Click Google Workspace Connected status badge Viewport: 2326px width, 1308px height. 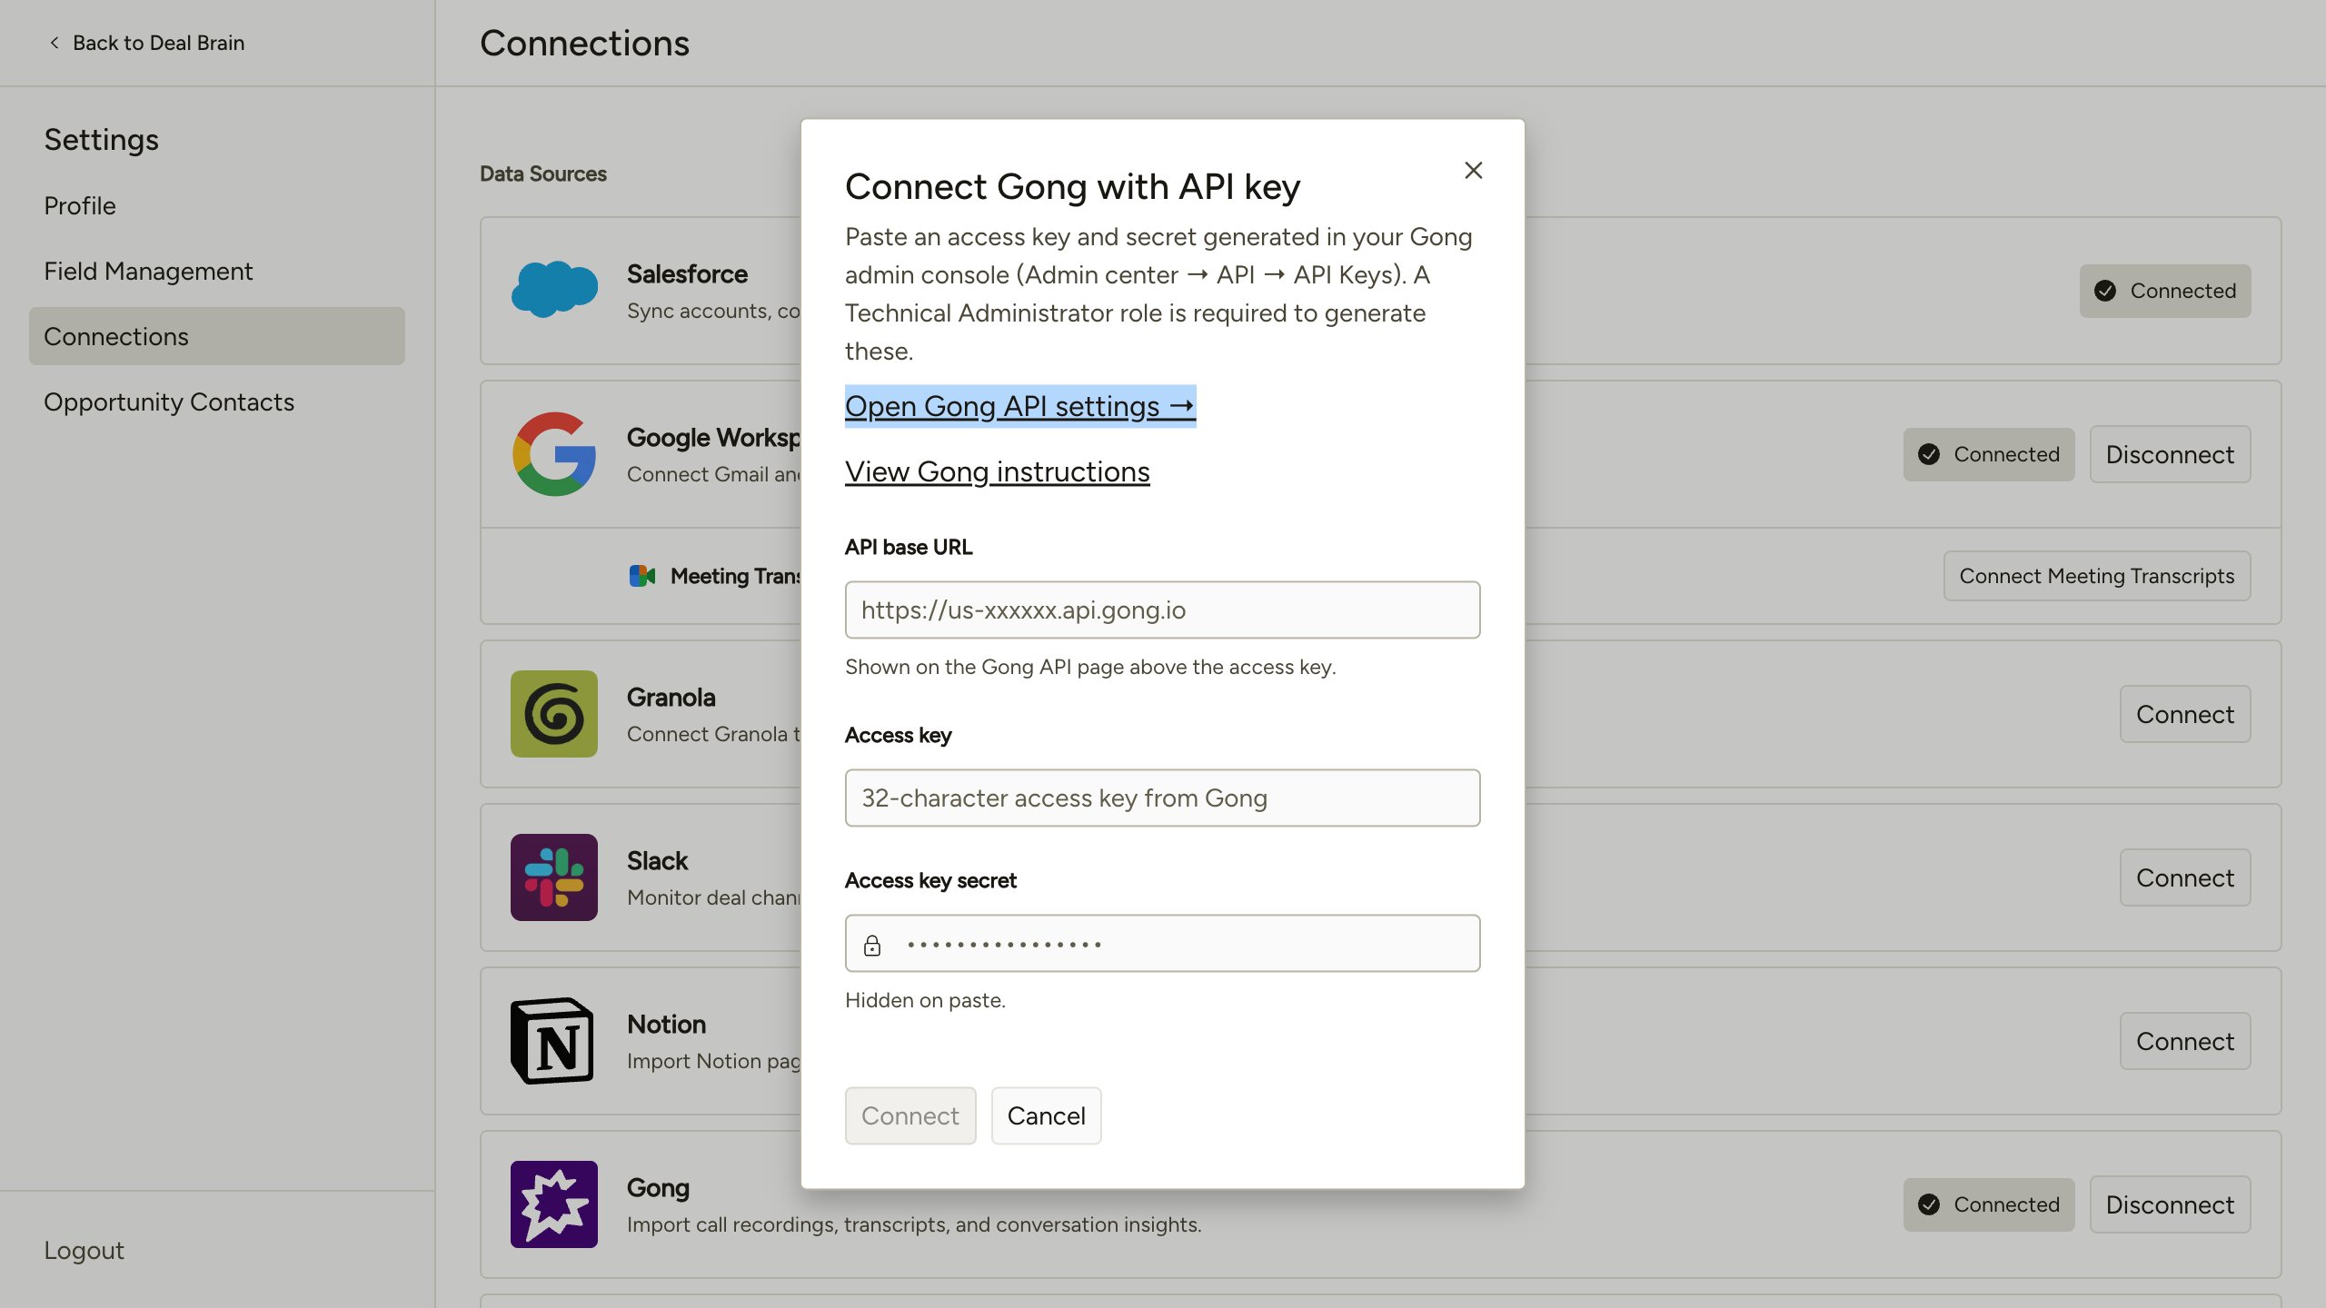click(x=1990, y=454)
